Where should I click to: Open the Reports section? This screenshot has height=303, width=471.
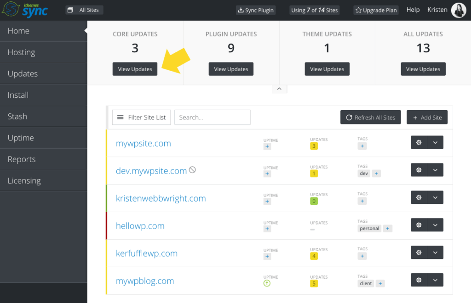[21, 159]
